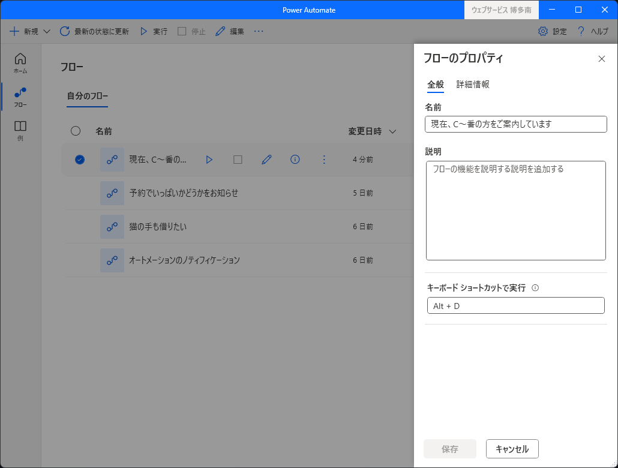Click ウェブサービス 博多南 account label

click(x=502, y=10)
